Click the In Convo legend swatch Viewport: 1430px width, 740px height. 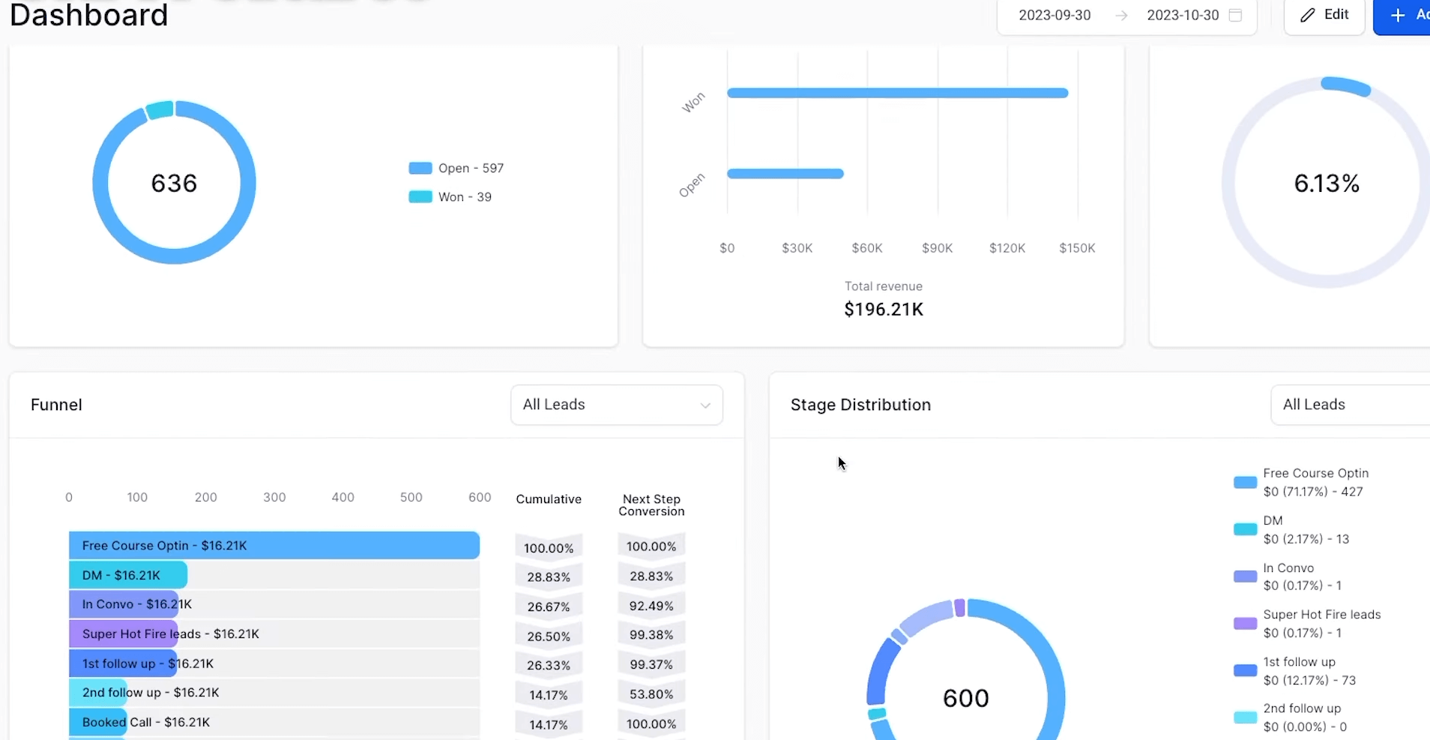[1245, 577]
